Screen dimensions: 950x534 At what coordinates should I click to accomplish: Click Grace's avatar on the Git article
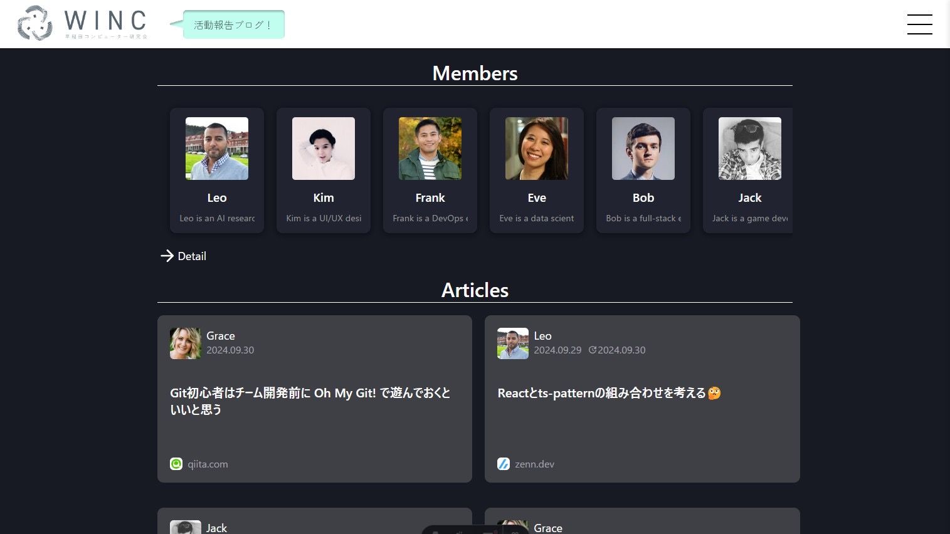185,343
